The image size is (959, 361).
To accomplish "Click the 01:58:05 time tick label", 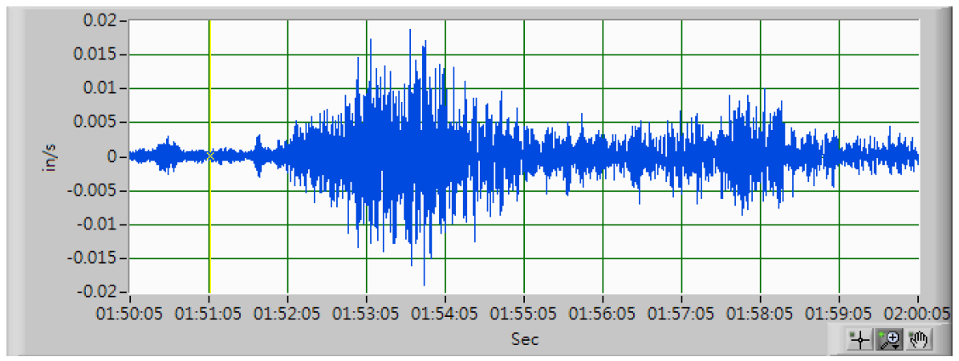I will (x=760, y=314).
